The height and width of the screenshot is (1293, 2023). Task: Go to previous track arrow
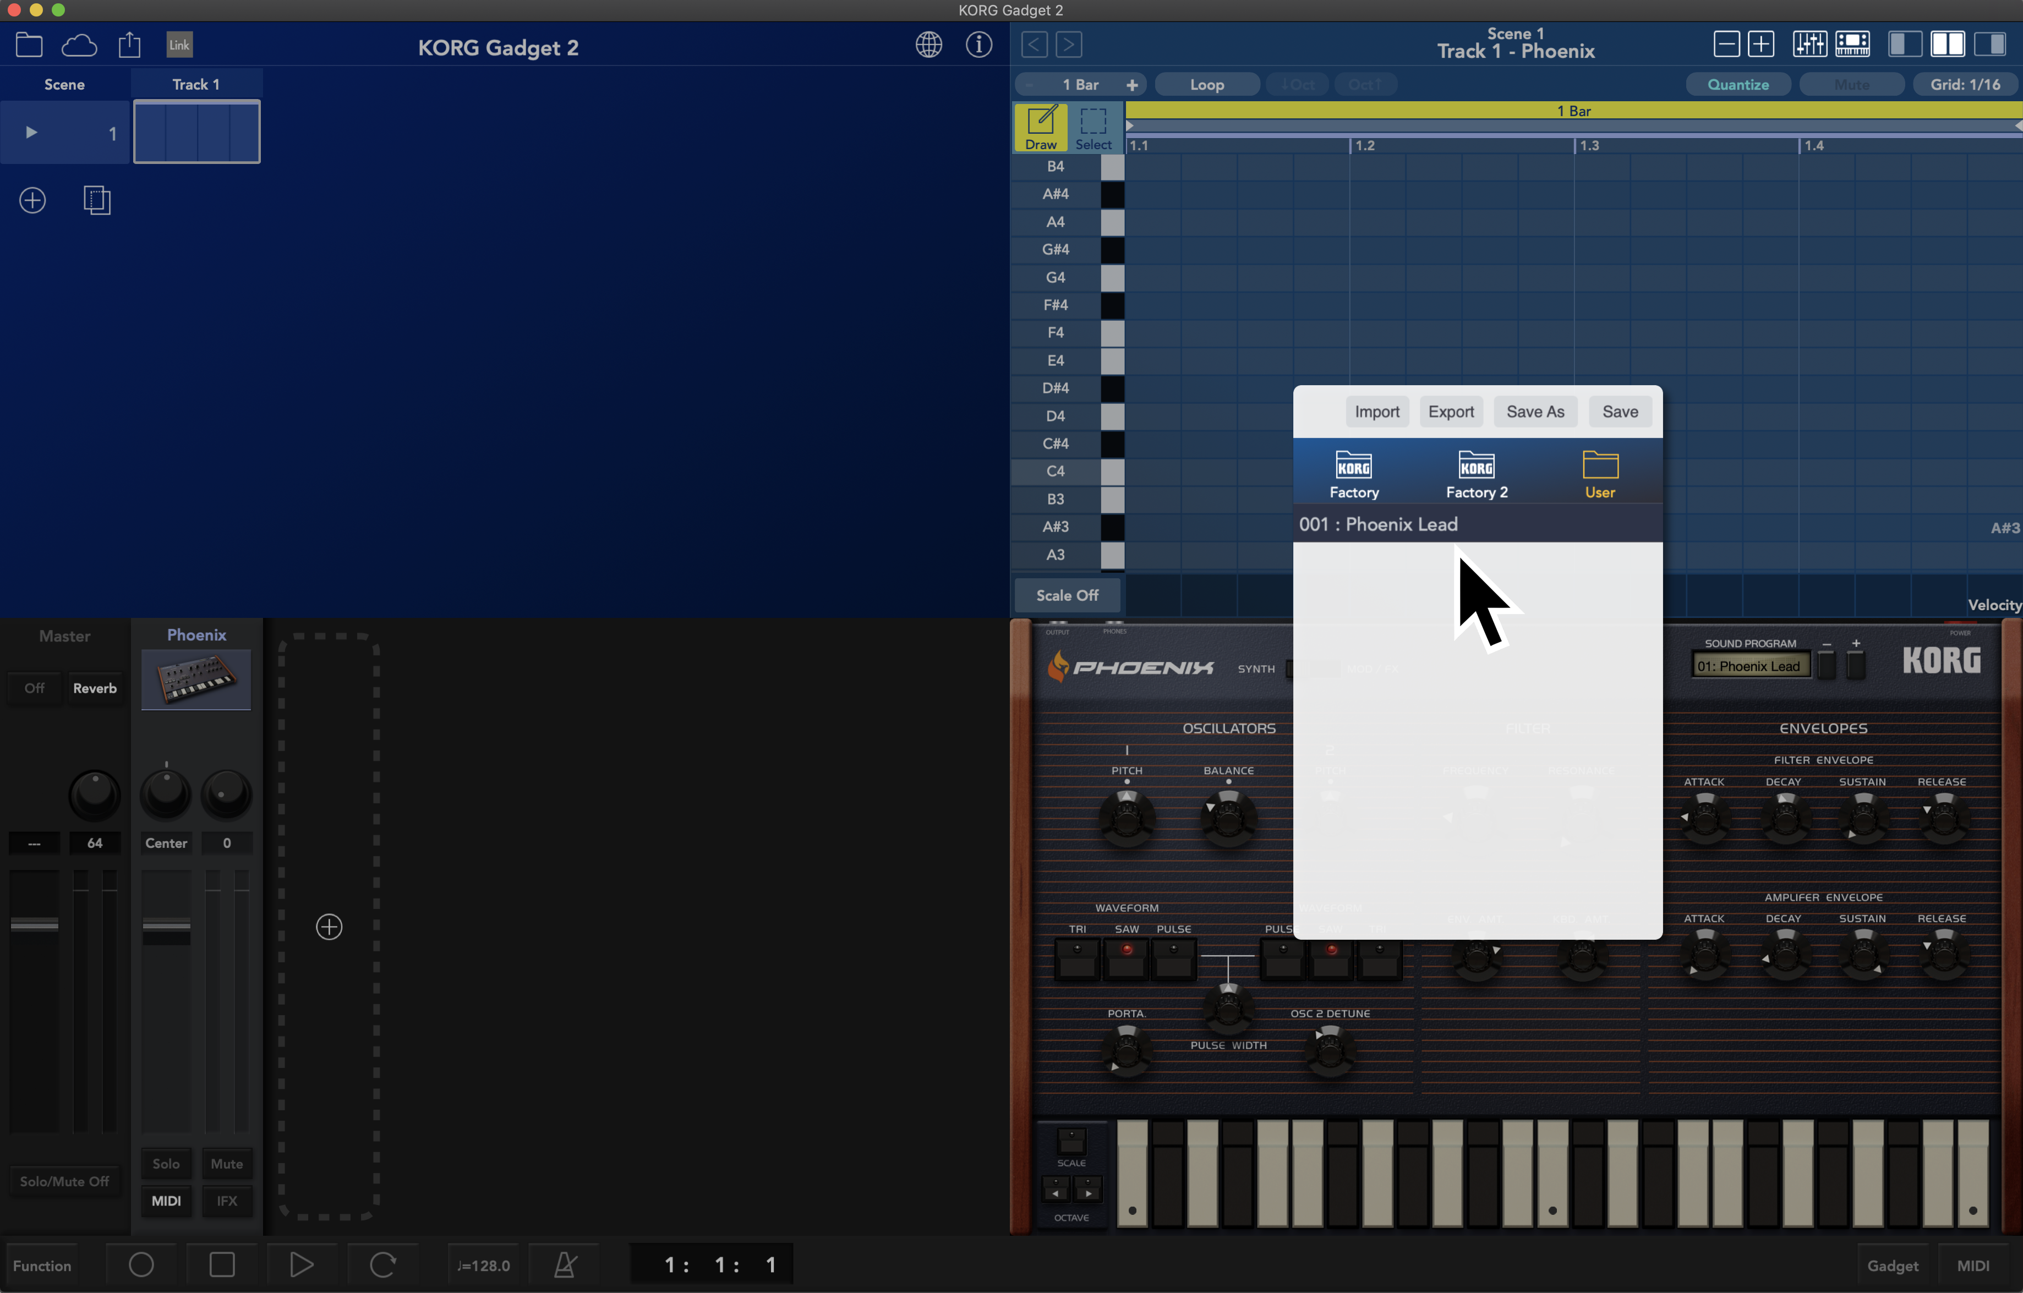[1034, 45]
